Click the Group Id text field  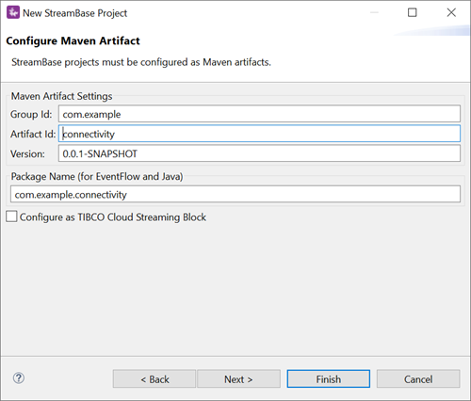point(259,114)
